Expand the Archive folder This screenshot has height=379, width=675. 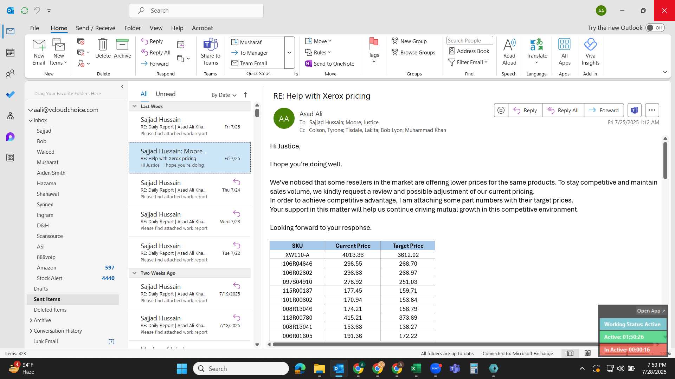pyautogui.click(x=31, y=320)
